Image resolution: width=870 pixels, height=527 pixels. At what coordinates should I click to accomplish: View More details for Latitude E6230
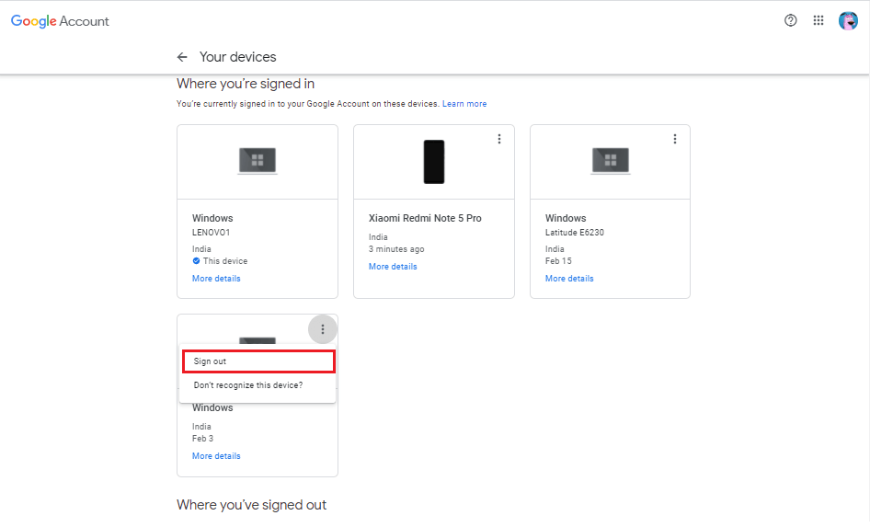tap(569, 279)
